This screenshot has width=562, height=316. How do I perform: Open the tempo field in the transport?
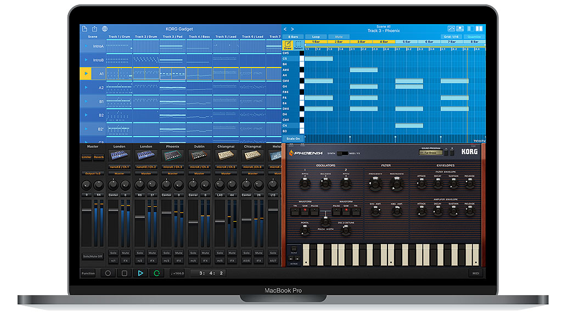(177, 273)
